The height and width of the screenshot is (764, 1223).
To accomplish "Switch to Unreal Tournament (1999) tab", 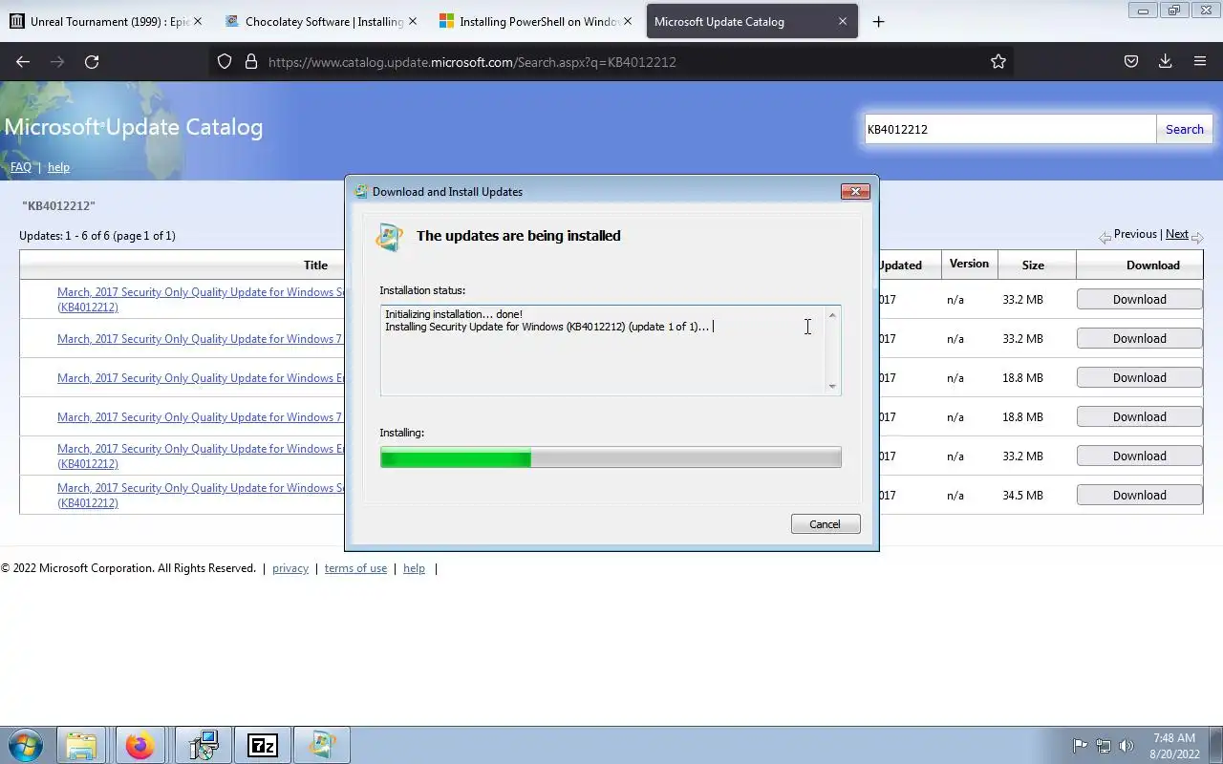I will pyautogui.click(x=107, y=21).
